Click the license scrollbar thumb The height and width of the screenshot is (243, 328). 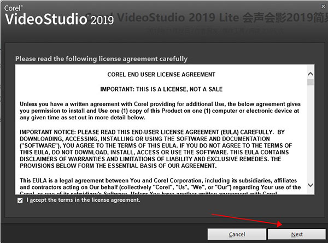coord(311,83)
